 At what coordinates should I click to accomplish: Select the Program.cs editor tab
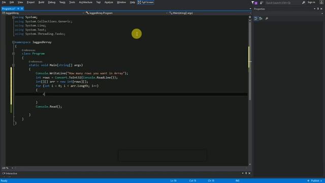[x=9, y=9]
